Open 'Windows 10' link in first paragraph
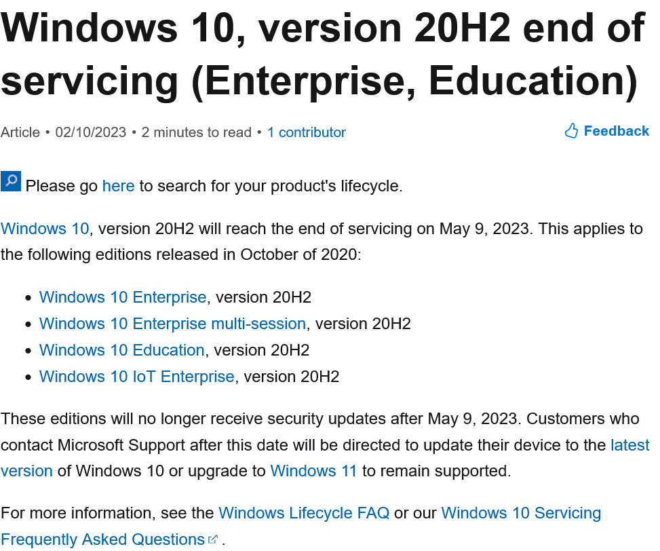This screenshot has height=551, width=660. 45,229
